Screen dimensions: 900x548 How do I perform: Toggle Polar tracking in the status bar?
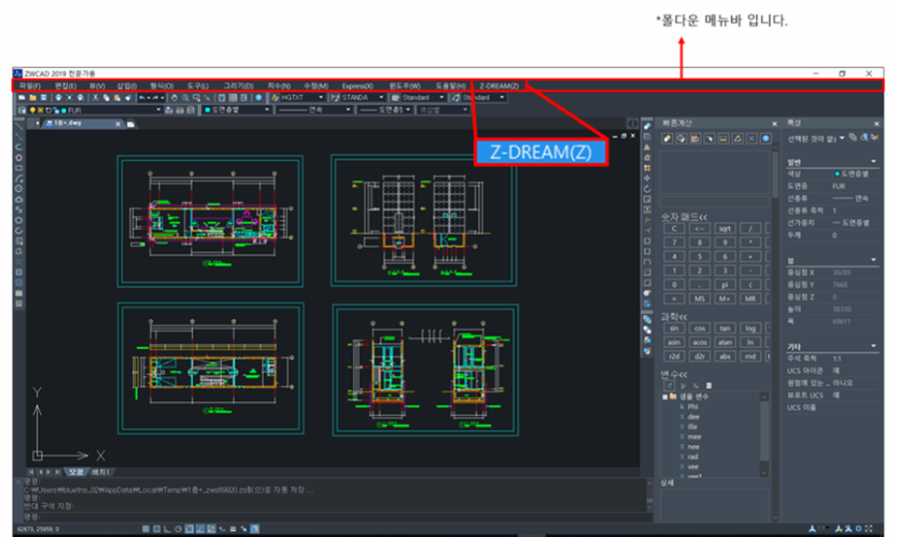178,529
